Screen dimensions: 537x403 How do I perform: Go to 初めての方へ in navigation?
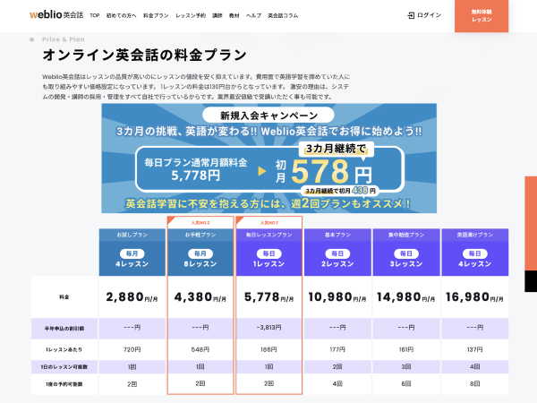[122, 16]
